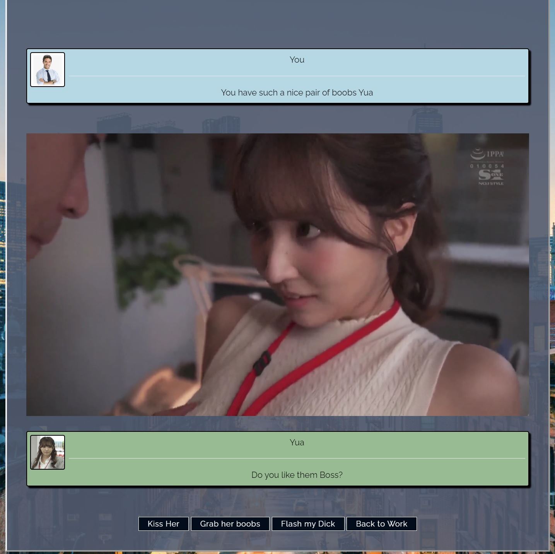Click the S1 No.1 Style logo
This screenshot has width=555, height=554.
[491, 176]
